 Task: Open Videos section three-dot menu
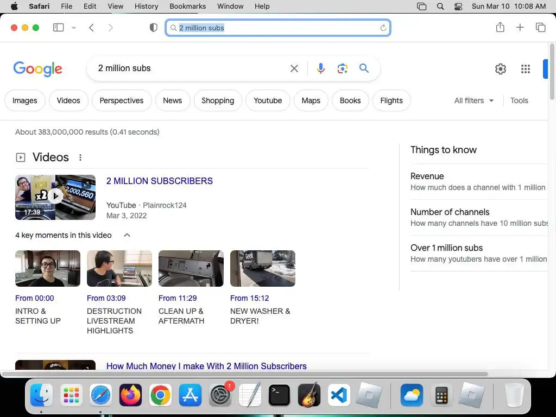click(80, 157)
